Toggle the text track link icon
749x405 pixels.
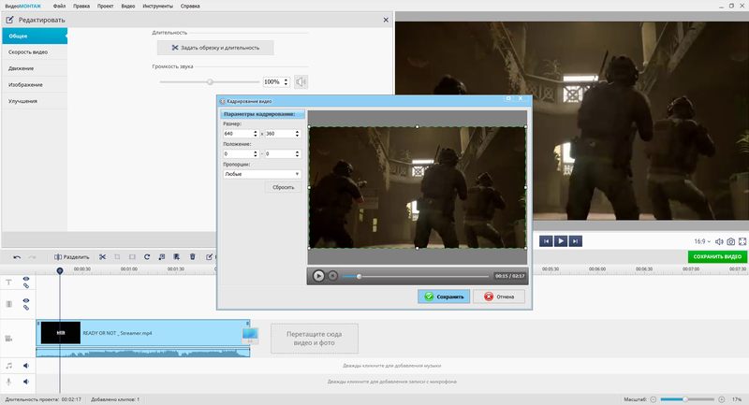click(x=26, y=285)
